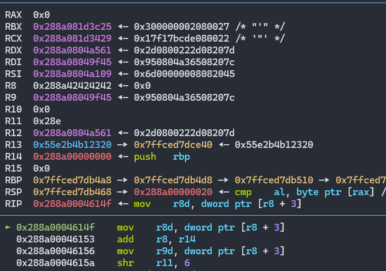
Task: Click 'mov' mnemonic on RIP row
Action: [x=143, y=204]
